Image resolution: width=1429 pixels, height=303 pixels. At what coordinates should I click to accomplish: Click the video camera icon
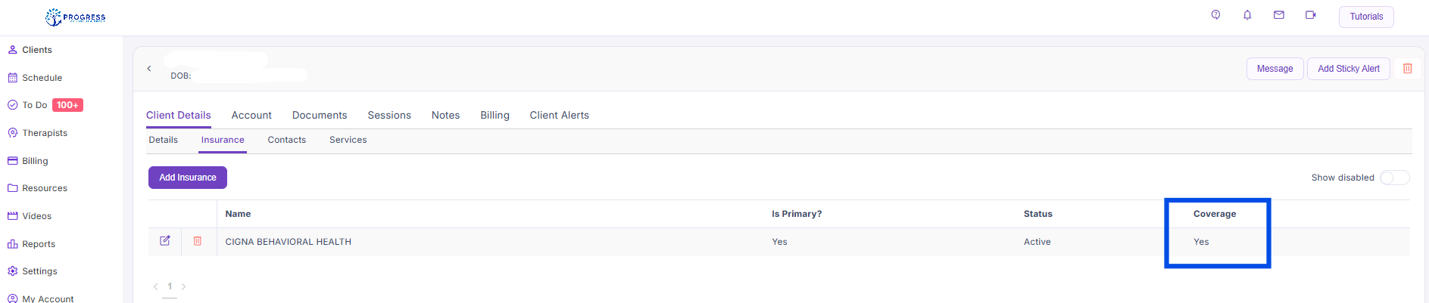coord(1311,15)
